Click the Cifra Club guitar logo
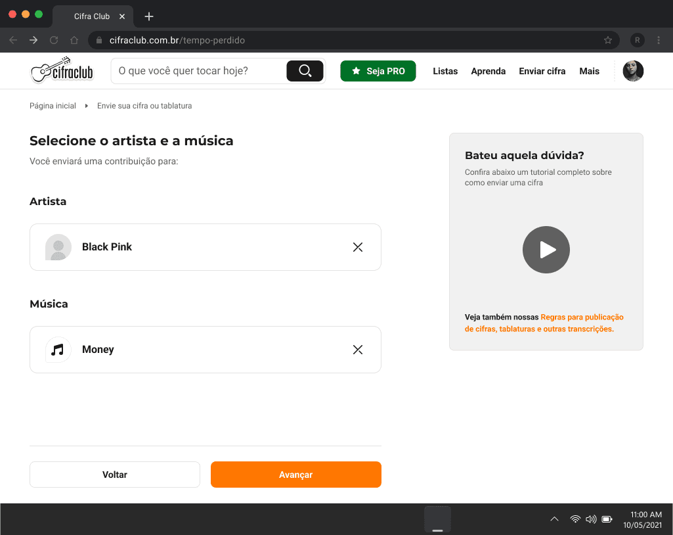Screen dimensions: 673x535 (62, 70)
